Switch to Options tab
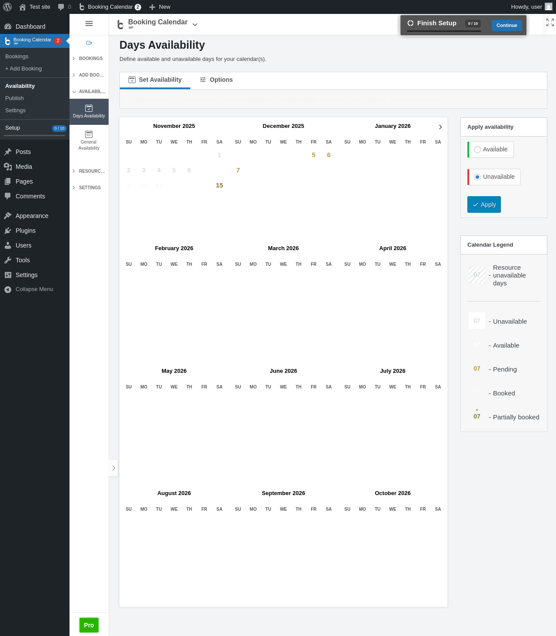Viewport: 556px width, 636px height. point(216,80)
